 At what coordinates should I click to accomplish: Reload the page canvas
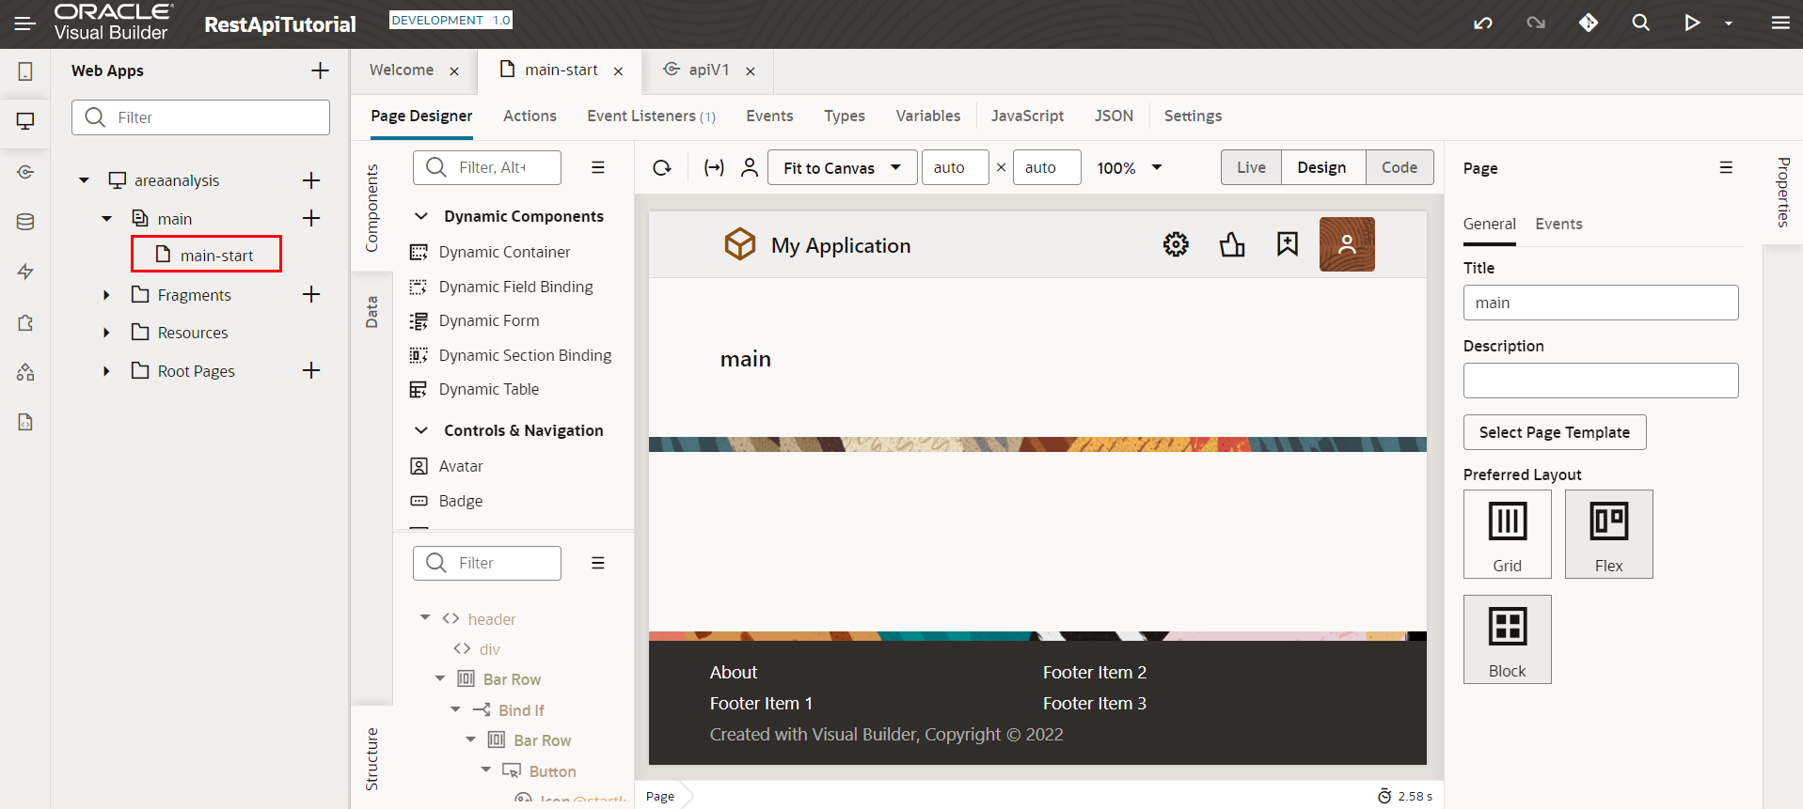pyautogui.click(x=662, y=168)
